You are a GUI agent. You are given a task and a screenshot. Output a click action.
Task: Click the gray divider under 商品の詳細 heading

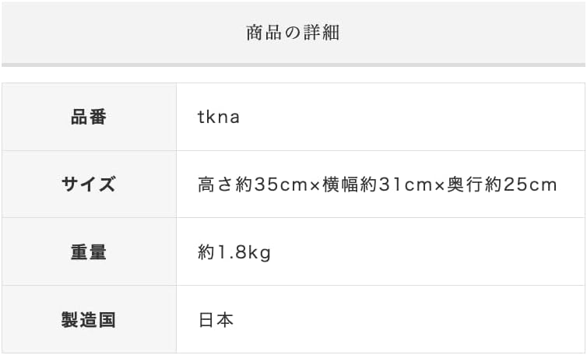pos(293,65)
